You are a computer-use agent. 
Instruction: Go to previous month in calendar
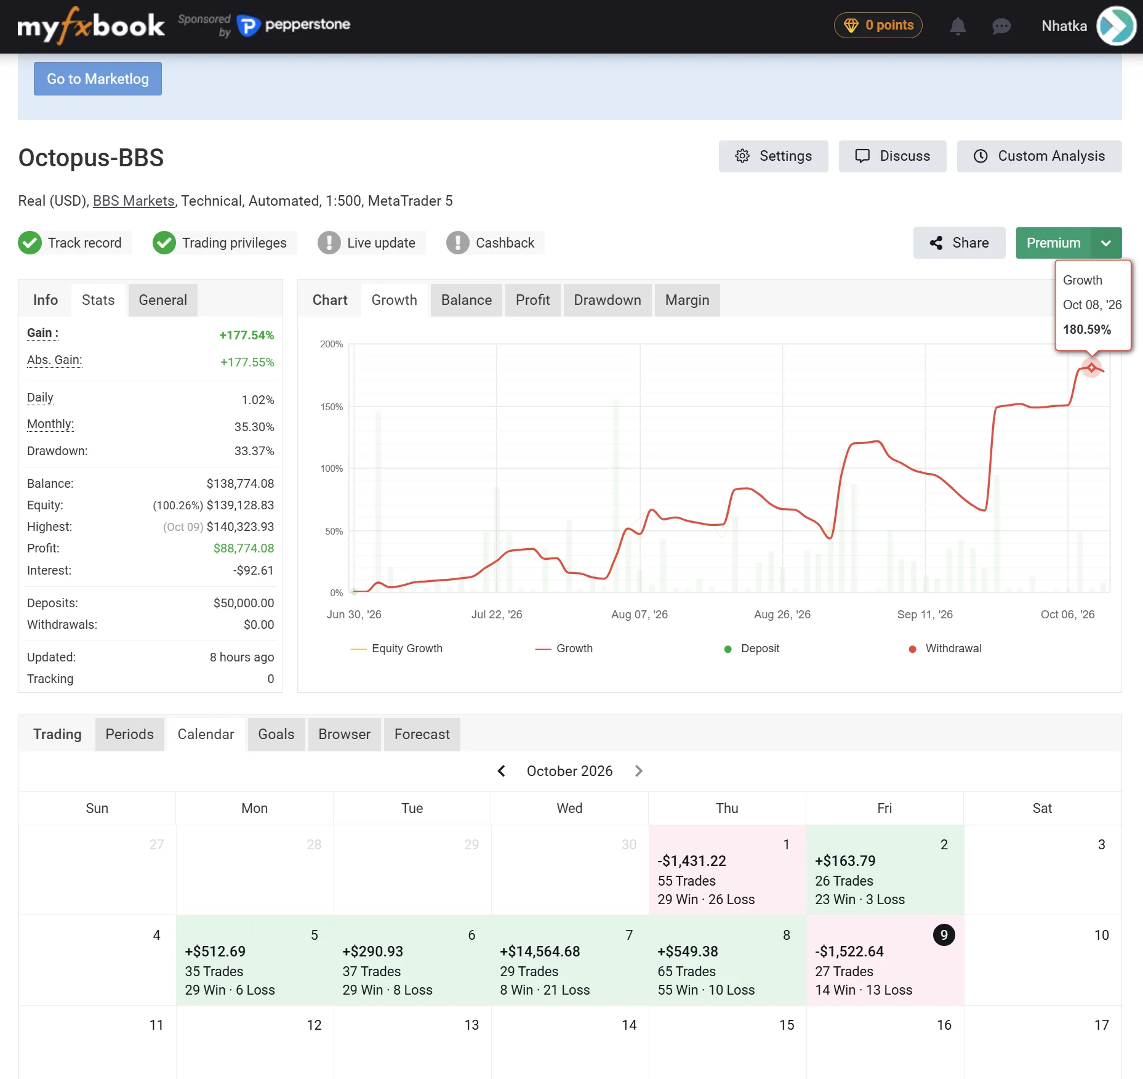click(x=502, y=771)
